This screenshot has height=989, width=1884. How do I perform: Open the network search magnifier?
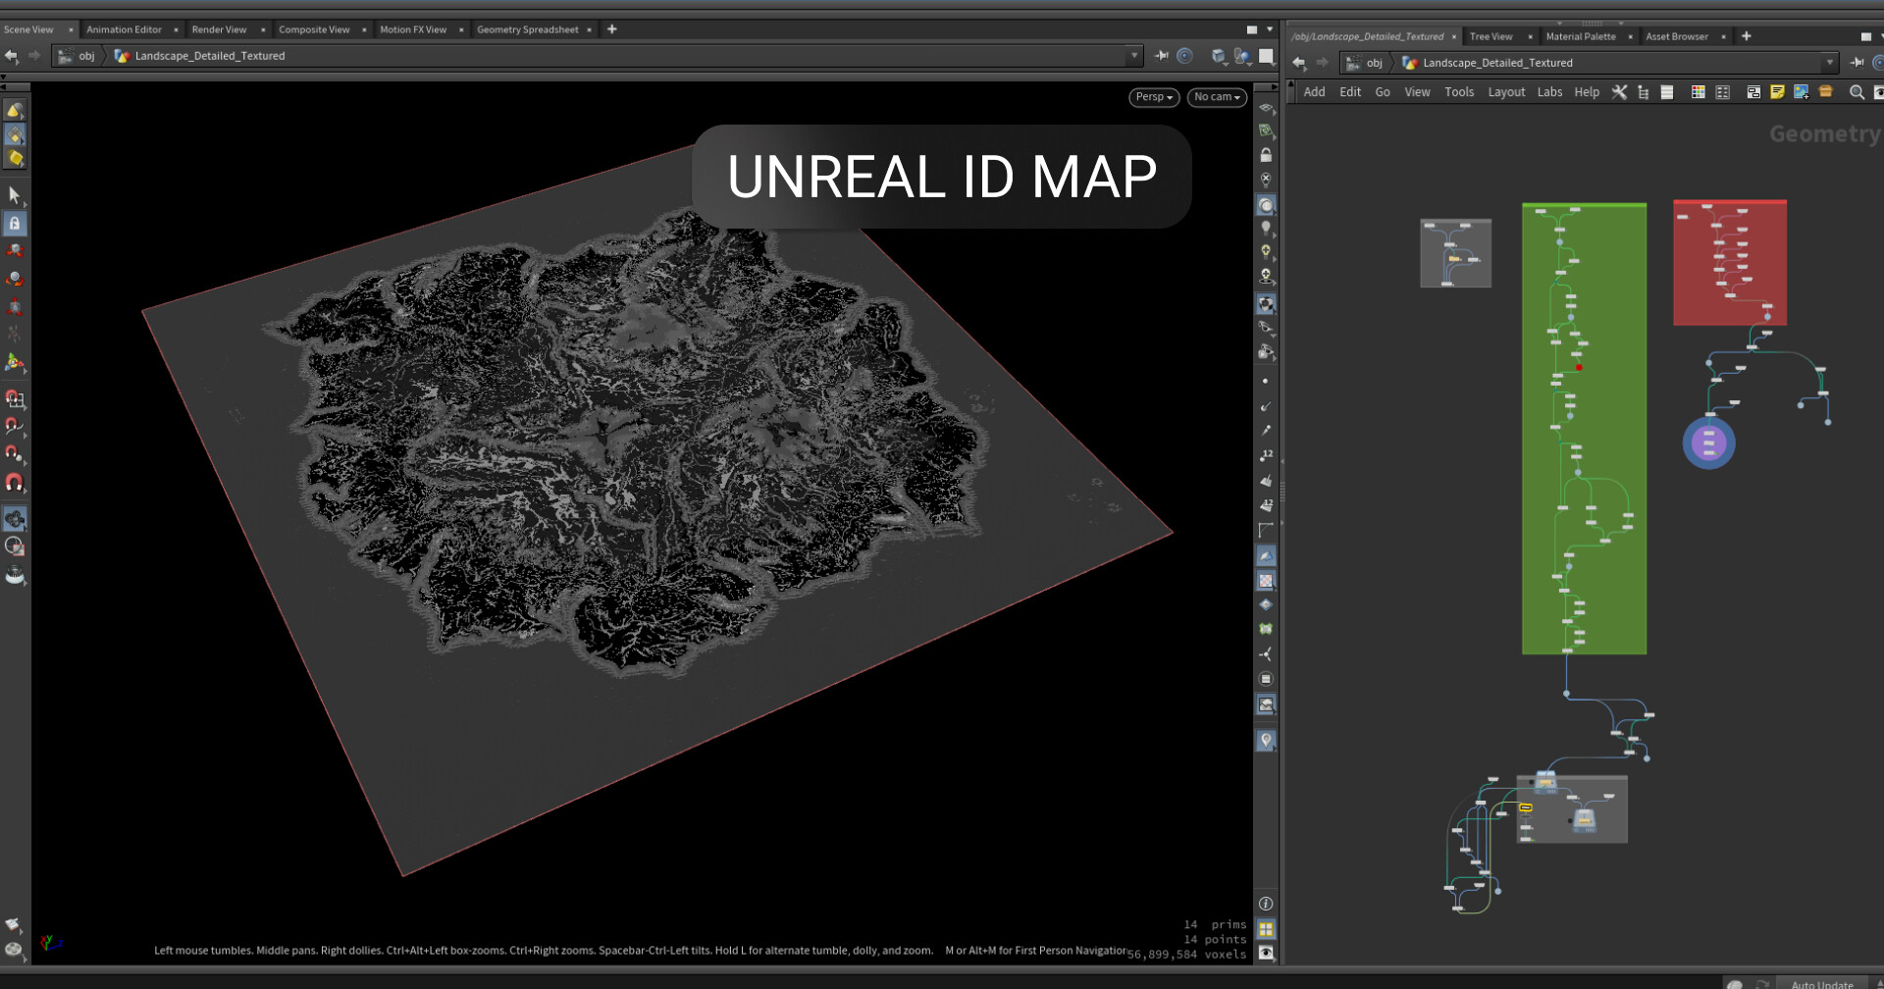(1858, 91)
